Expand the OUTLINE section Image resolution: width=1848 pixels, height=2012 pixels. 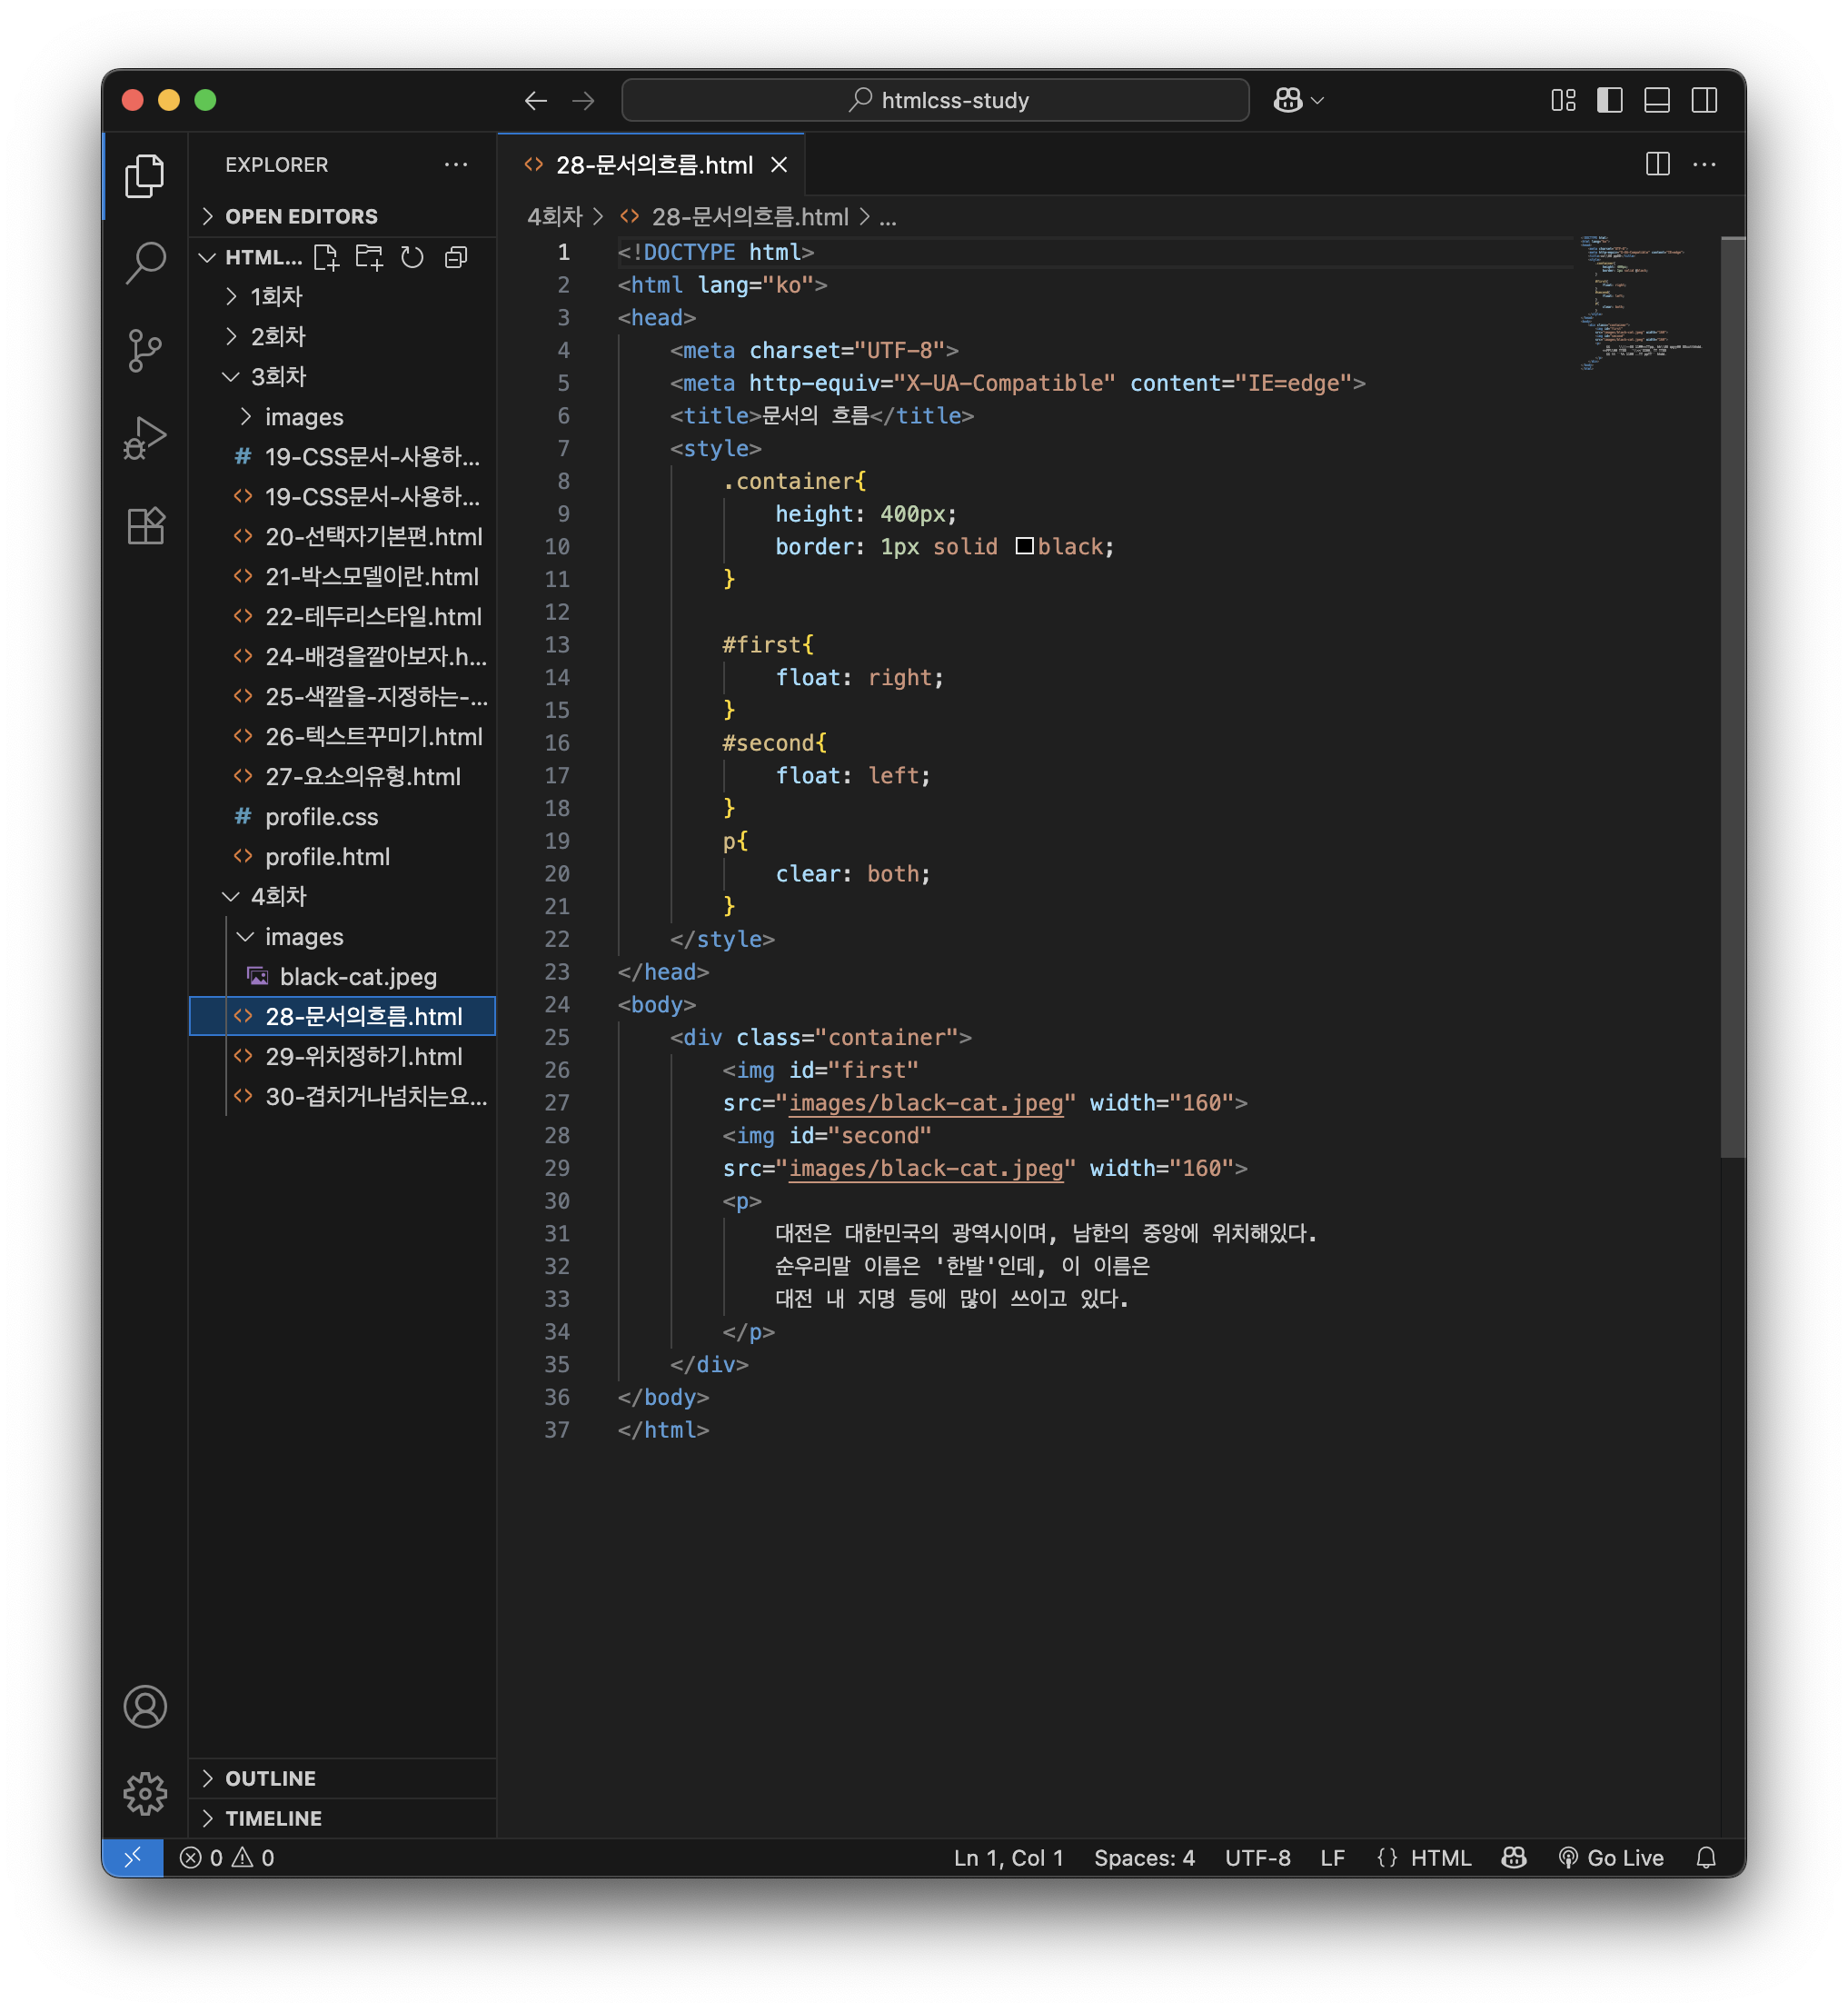270,1778
